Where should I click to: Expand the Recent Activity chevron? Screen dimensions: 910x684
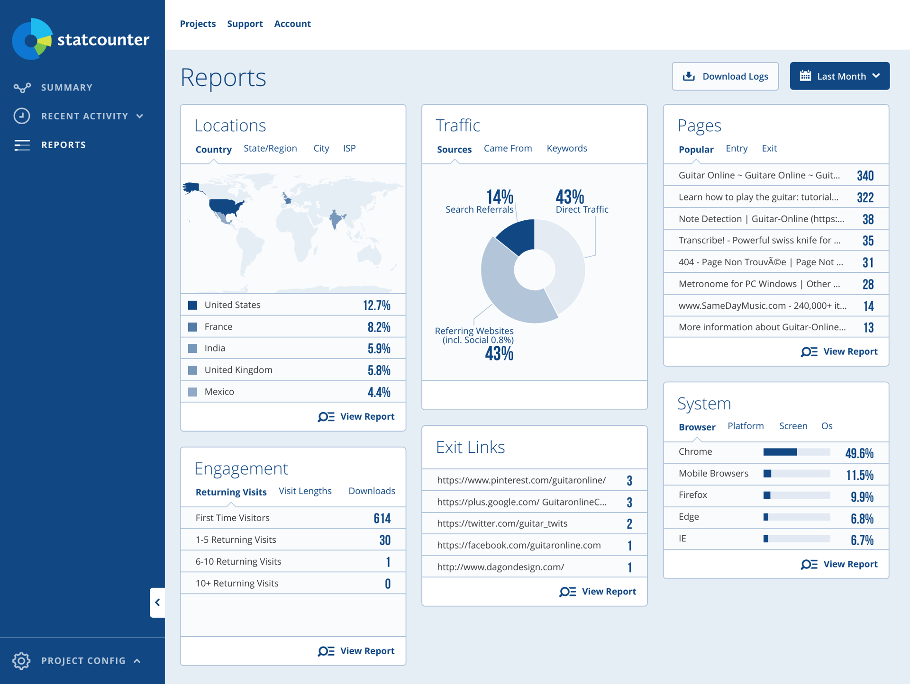[139, 116]
